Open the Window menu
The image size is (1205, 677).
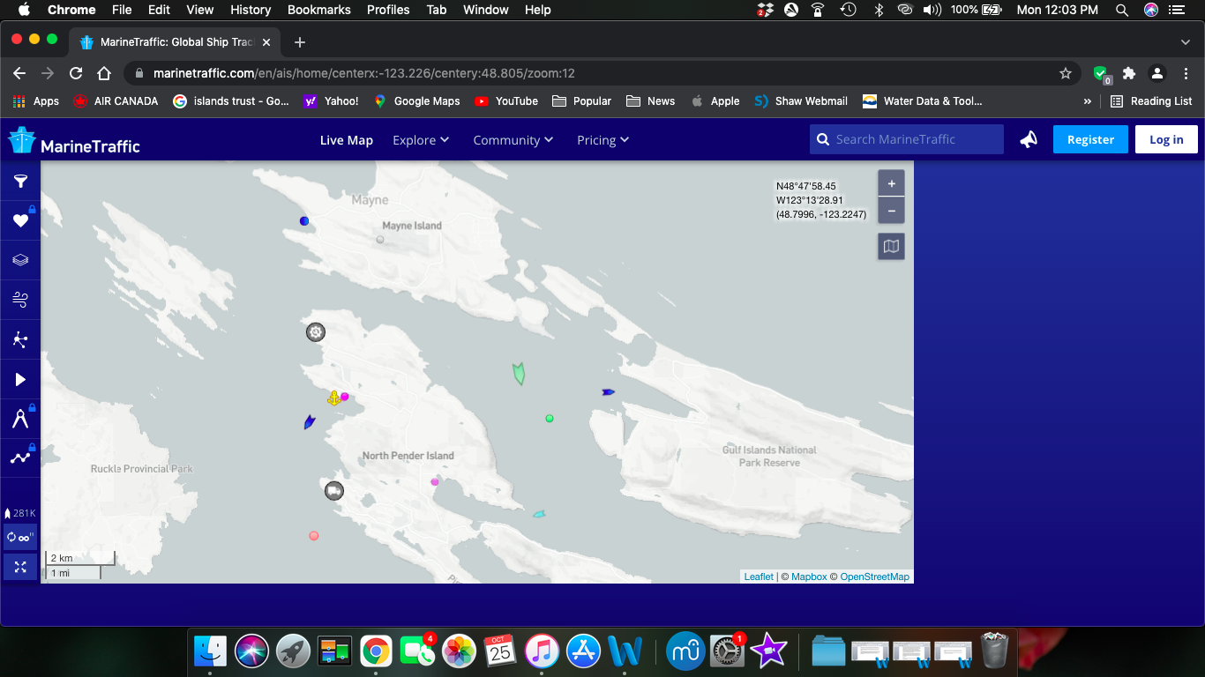tap(486, 10)
